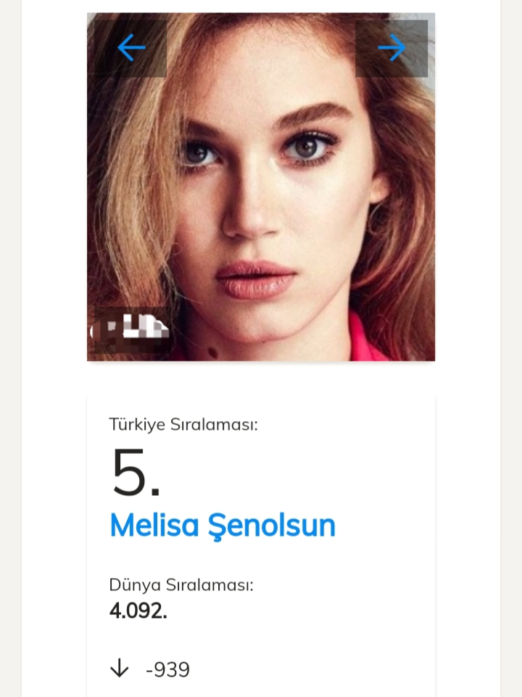Screen dimensions: 522x697
Task: Click the -939 rank change value
Action: [x=167, y=669]
